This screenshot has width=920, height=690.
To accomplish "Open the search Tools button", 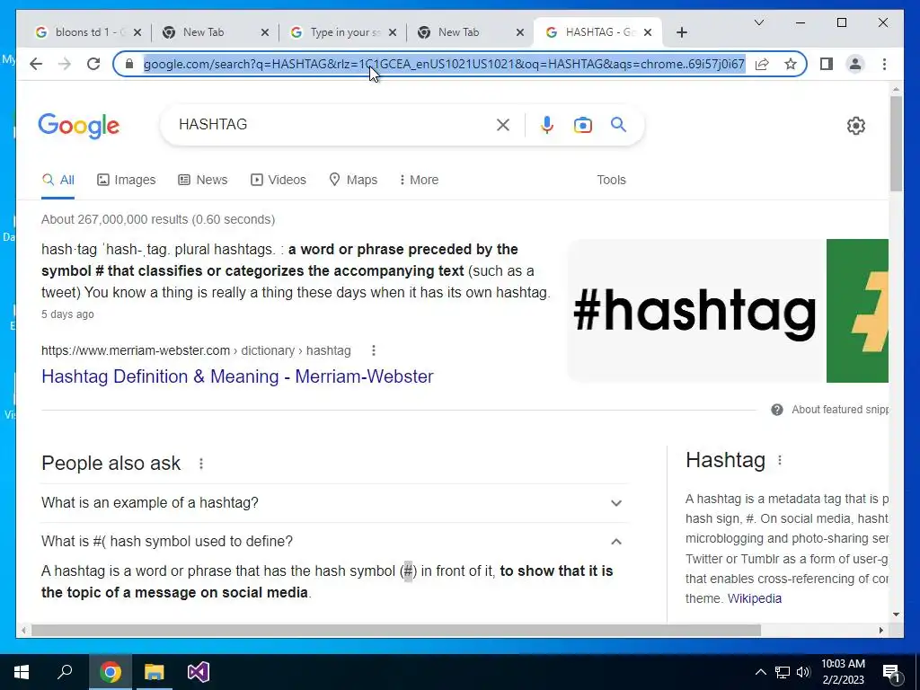I will (x=611, y=180).
